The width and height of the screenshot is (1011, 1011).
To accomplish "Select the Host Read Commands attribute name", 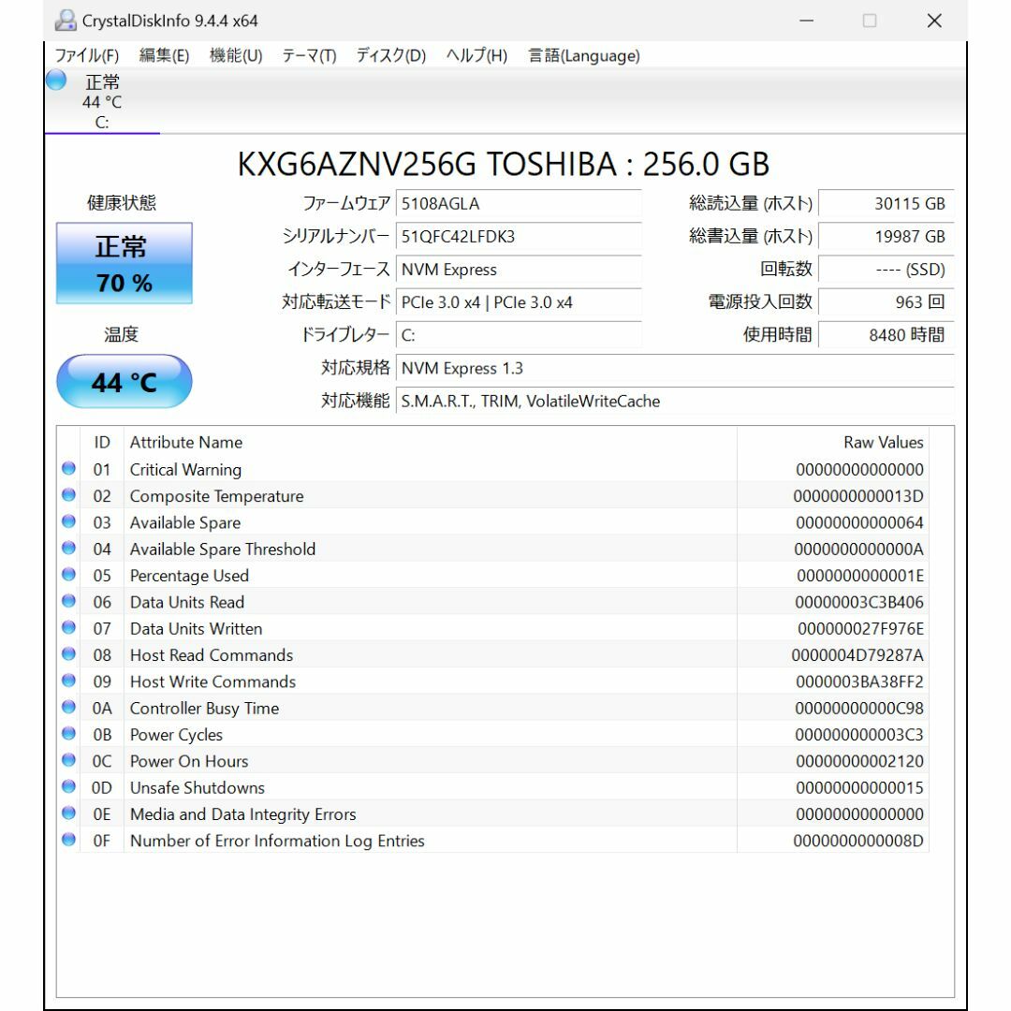I will pyautogui.click(x=212, y=654).
